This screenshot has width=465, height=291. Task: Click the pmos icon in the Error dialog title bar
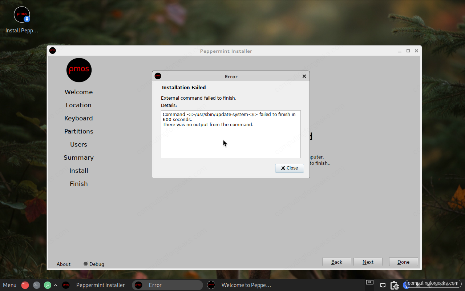tap(158, 76)
